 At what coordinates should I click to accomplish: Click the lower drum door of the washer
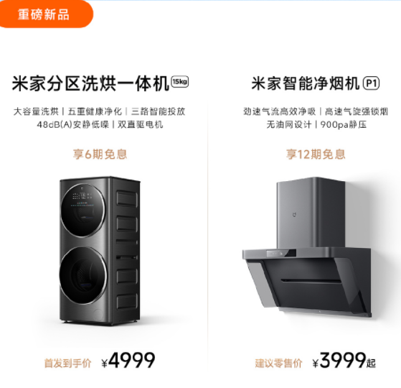(82, 274)
